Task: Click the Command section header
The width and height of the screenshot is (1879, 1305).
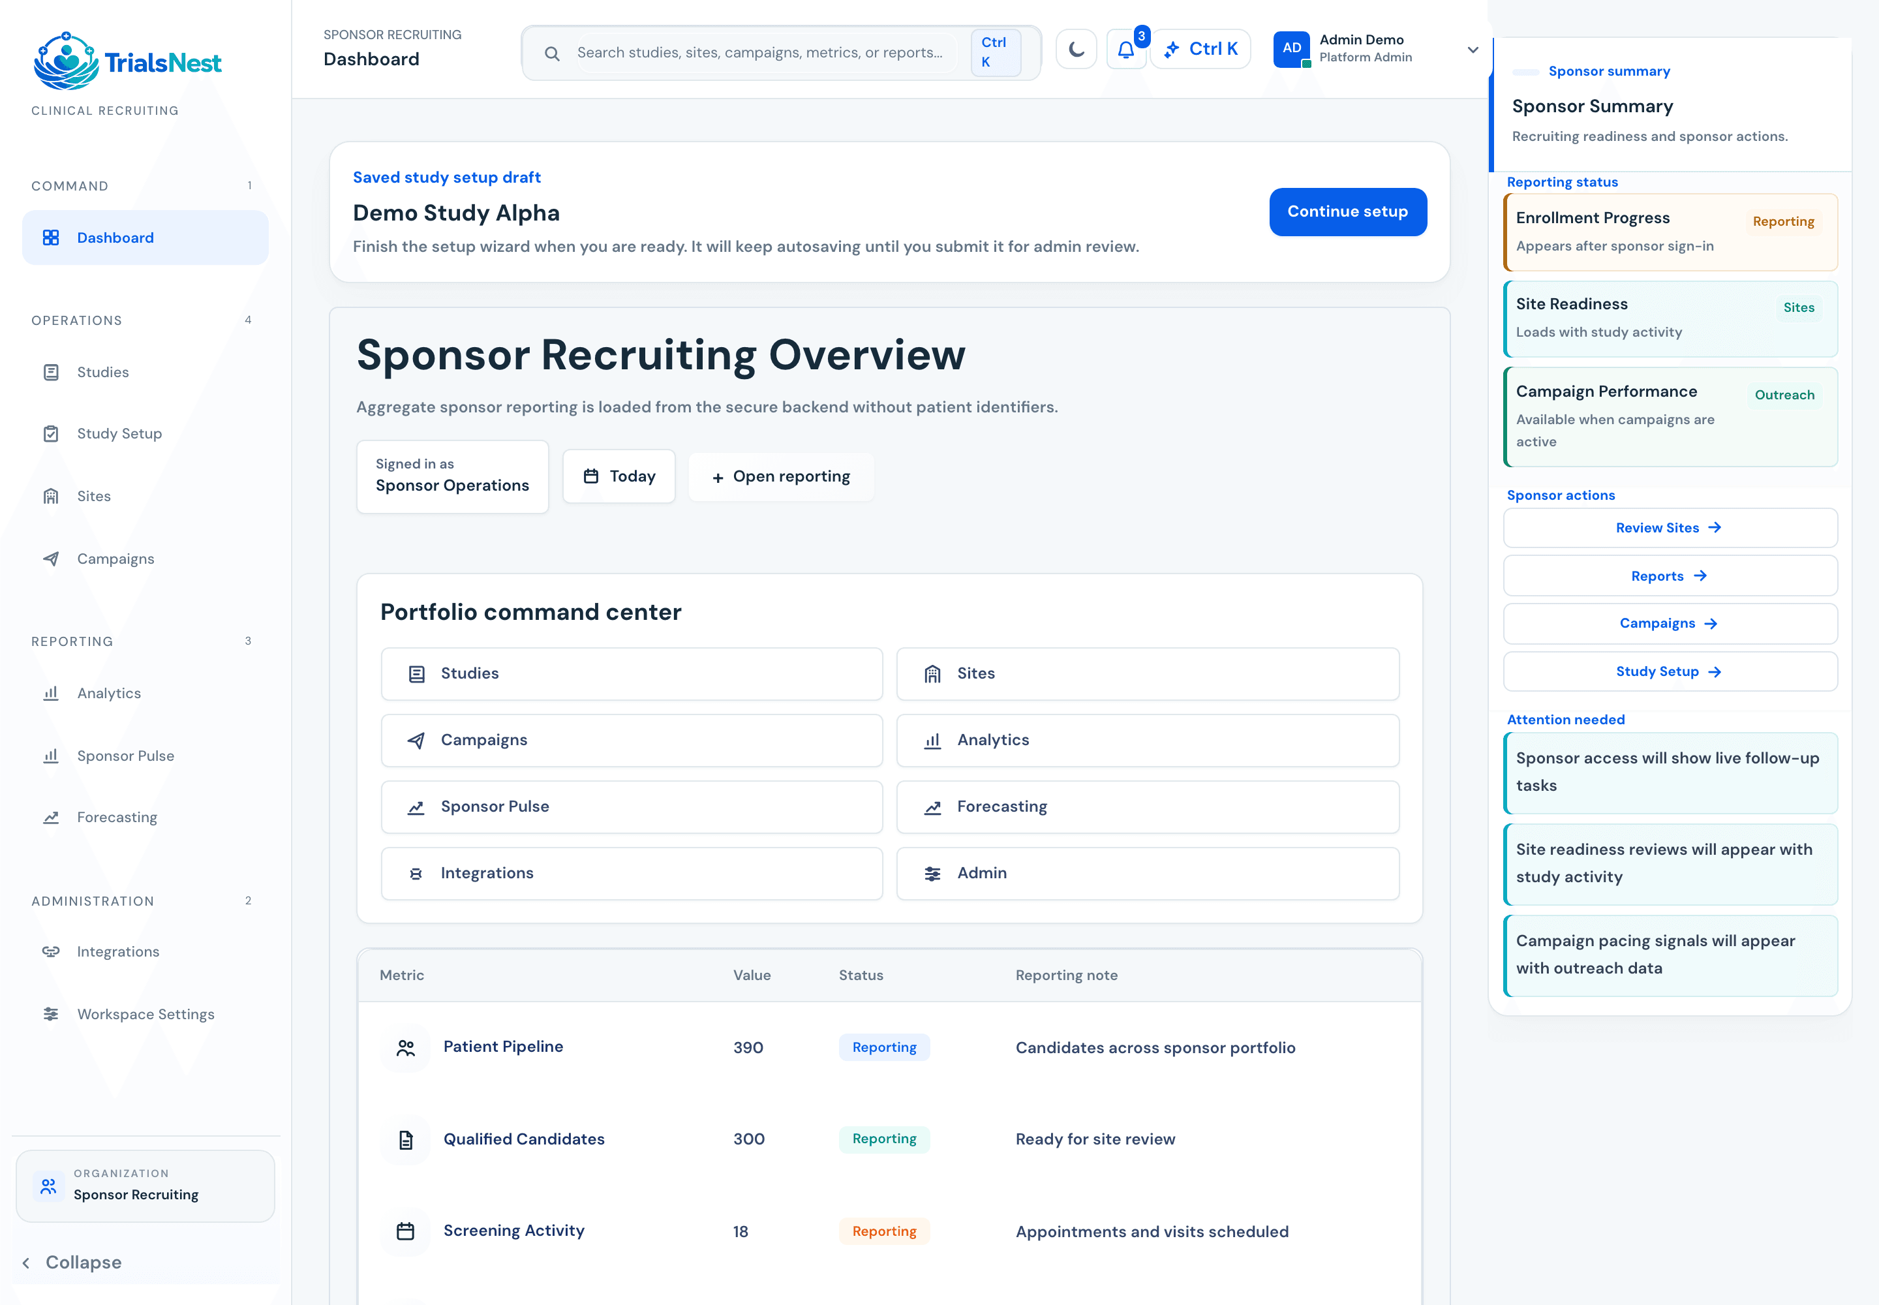Action: (x=70, y=187)
